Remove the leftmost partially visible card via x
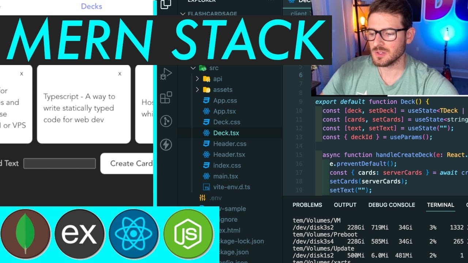Image resolution: width=468 pixels, height=263 pixels. 22,74
